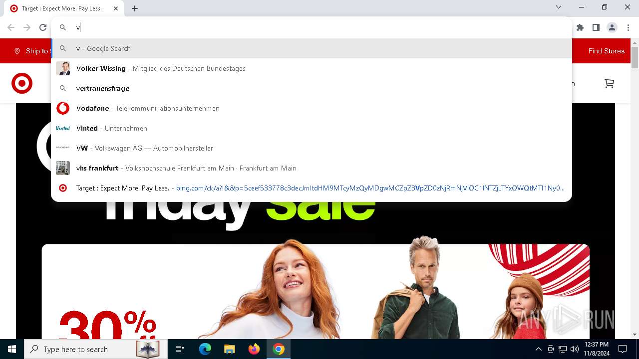This screenshot has height=359, width=639.
Task: Launch Firefox from the taskbar
Action: (254, 349)
